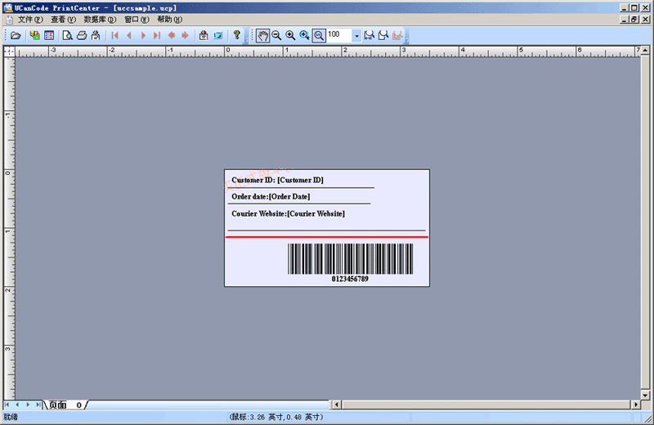Click the barcode 0123456789 on the label
Screen dimensions: 654x425
(350, 259)
